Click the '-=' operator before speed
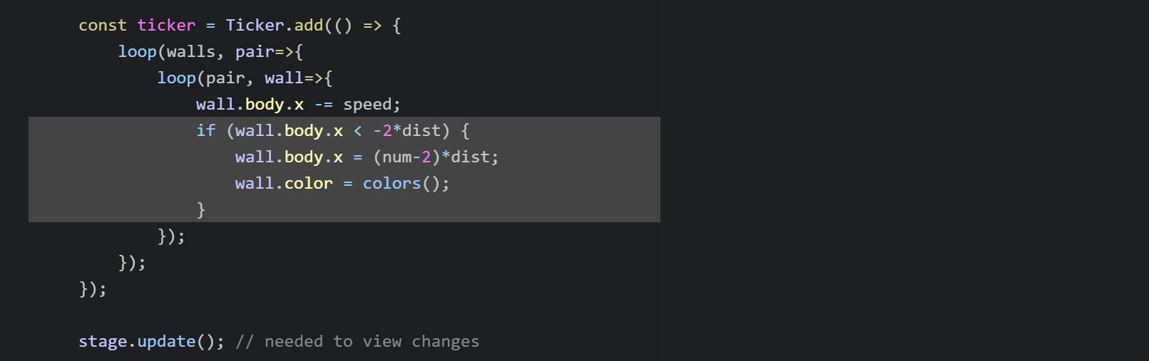The width and height of the screenshot is (1149, 361). [x=324, y=105]
